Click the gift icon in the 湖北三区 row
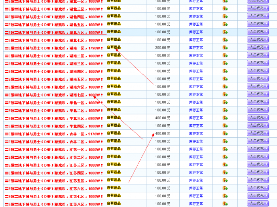277x207 pixels. click(225, 8)
